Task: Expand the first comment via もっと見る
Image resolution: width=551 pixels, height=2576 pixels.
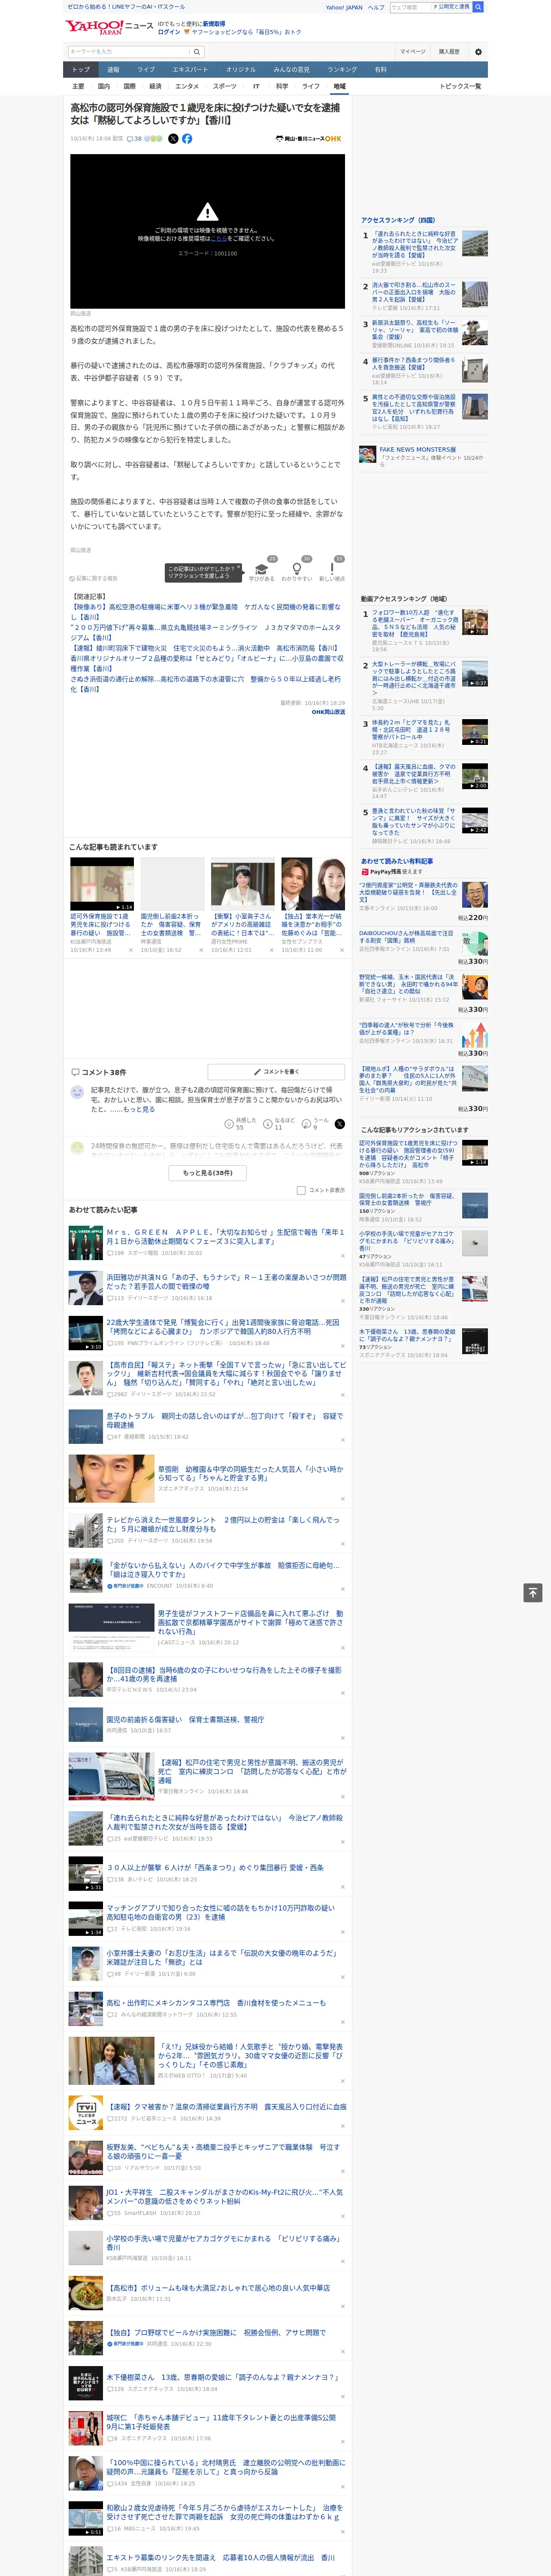Action: point(139,1109)
